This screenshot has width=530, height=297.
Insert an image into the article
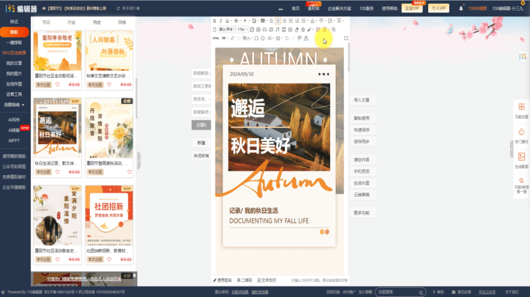(x=264, y=30)
